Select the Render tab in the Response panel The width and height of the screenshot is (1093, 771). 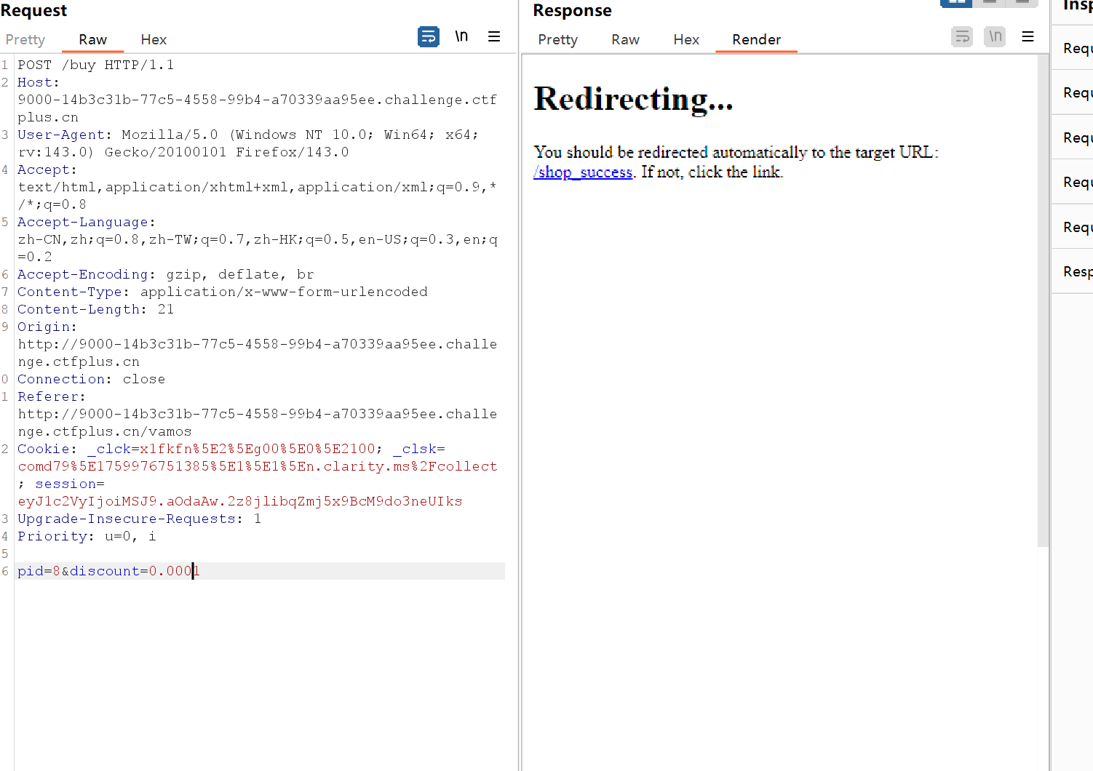point(756,40)
